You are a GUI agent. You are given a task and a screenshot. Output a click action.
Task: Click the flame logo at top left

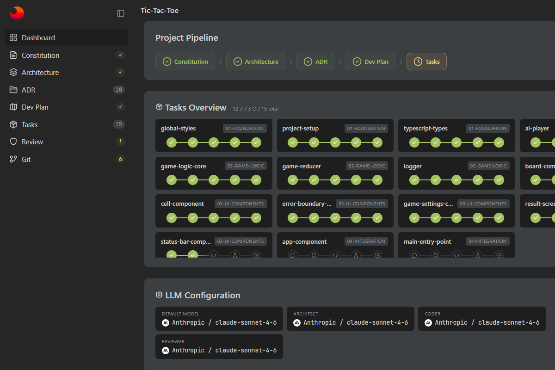[17, 13]
